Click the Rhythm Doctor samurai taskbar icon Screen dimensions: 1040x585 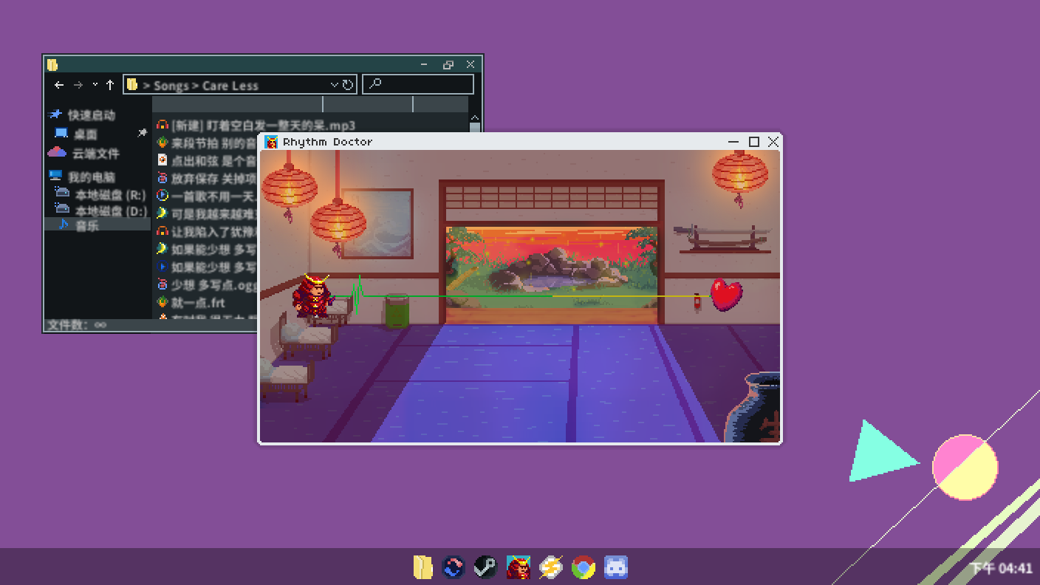click(519, 567)
